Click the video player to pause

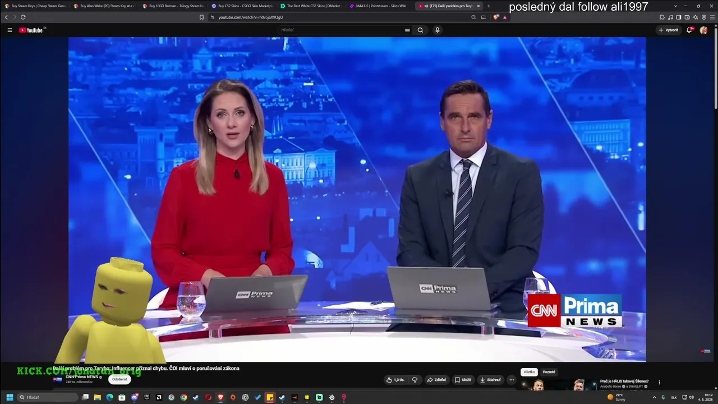(357, 199)
